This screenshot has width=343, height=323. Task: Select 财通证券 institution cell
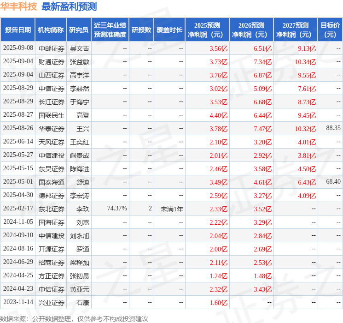52,62
